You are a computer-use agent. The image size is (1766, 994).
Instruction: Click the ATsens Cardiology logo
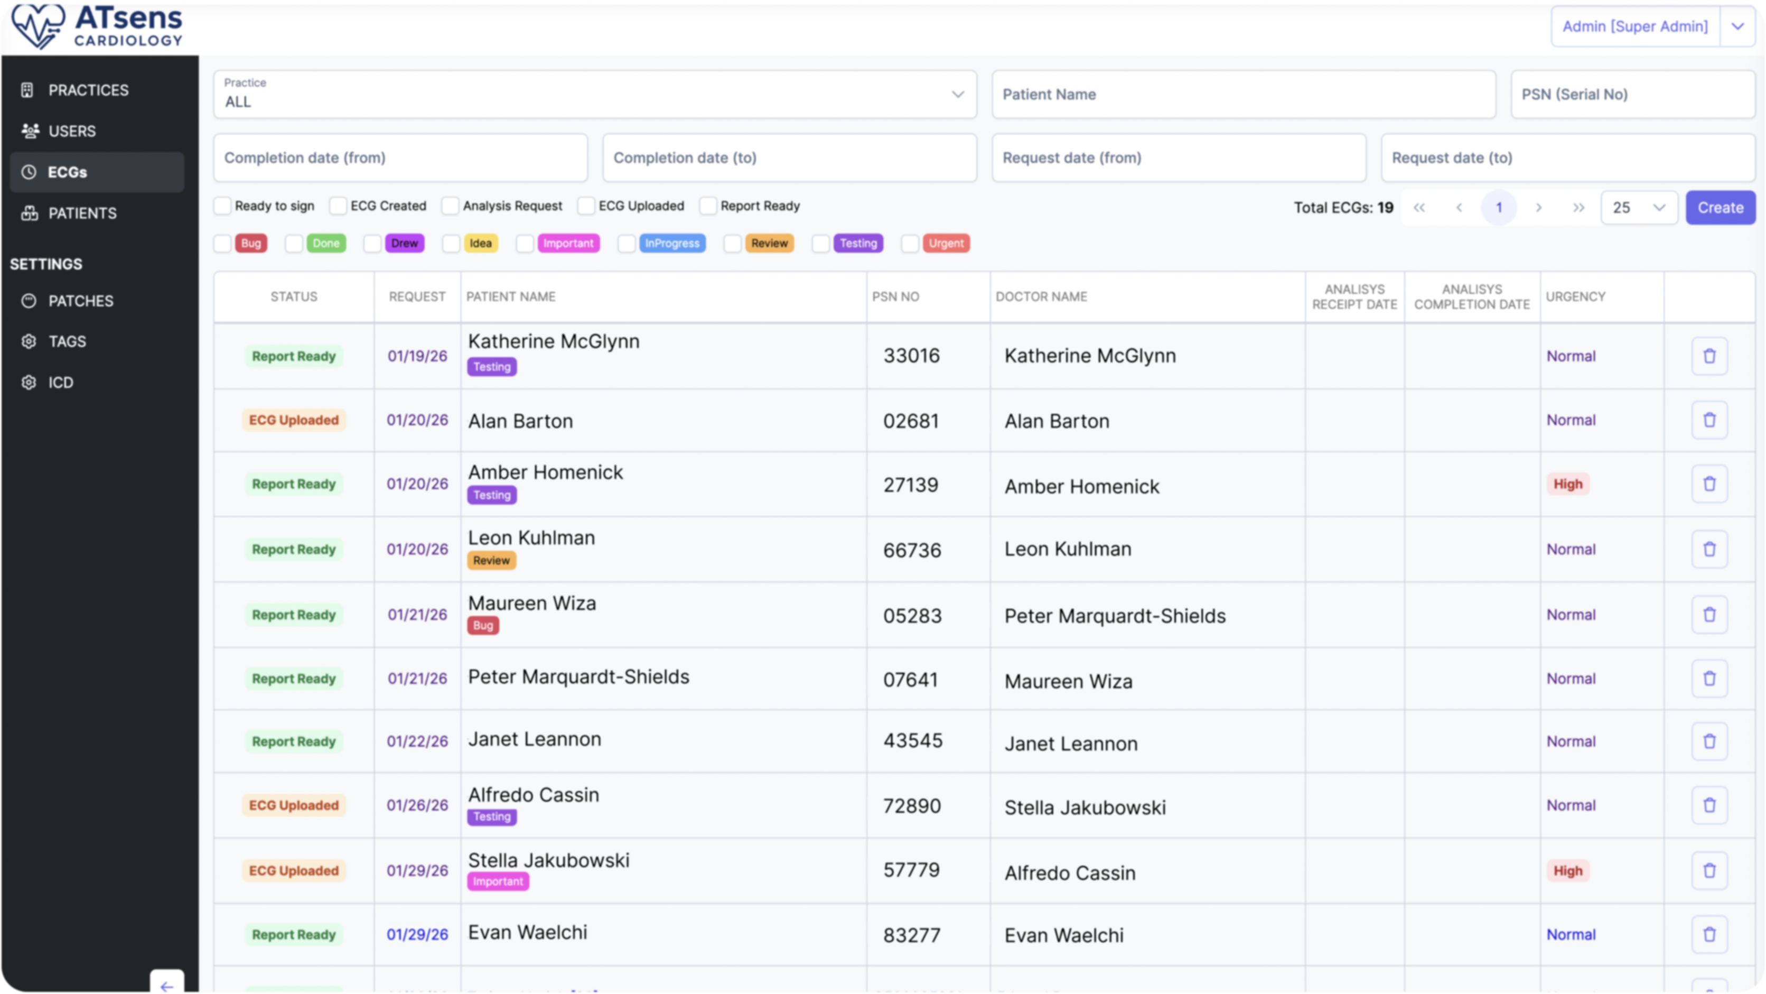coord(97,26)
